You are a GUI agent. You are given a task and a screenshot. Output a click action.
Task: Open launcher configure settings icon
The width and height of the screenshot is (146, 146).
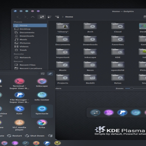[43, 74]
